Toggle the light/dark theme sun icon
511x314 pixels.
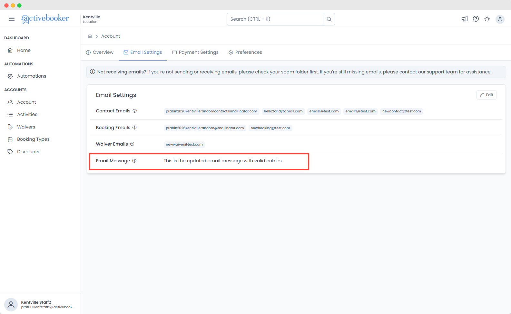click(487, 19)
